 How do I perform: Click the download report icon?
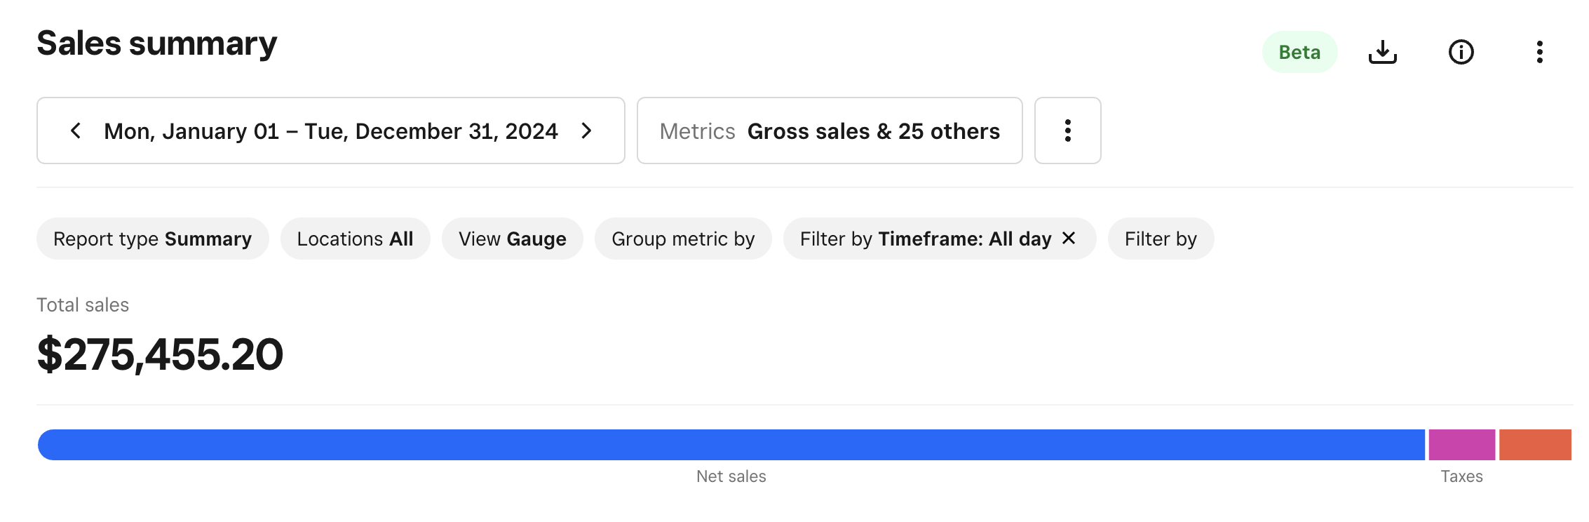pyautogui.click(x=1382, y=52)
